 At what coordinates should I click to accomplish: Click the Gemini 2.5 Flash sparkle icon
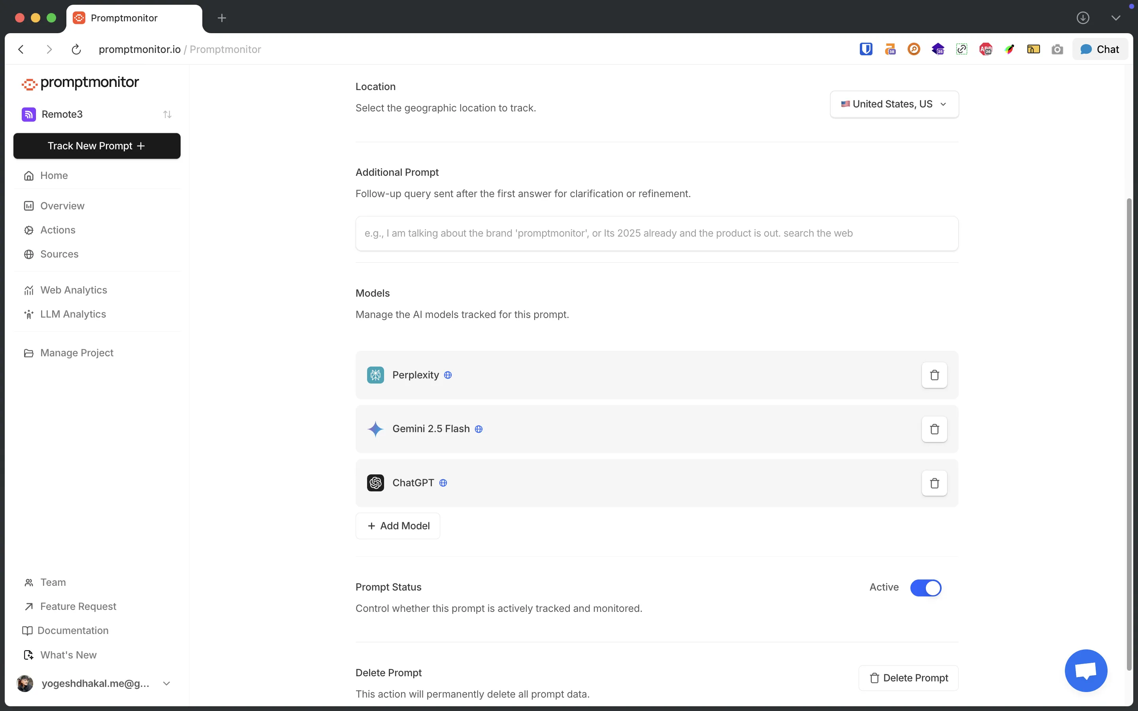point(376,429)
